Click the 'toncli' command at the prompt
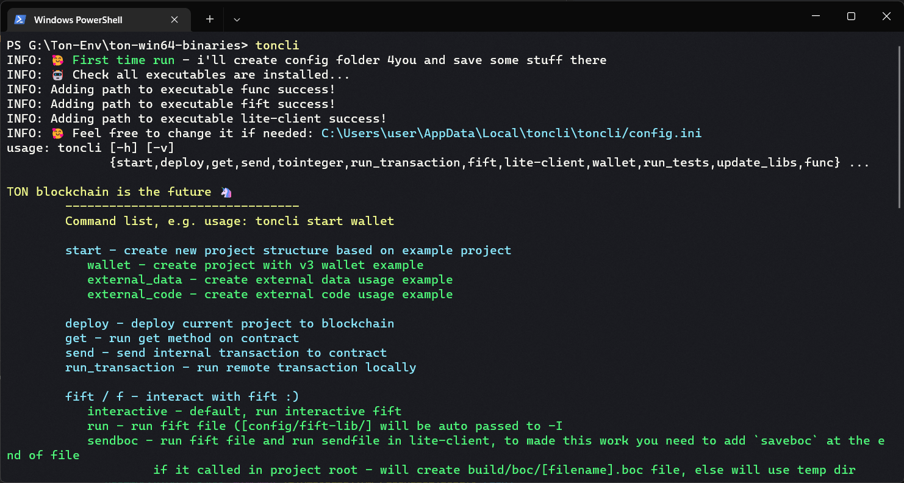This screenshot has height=483, width=904. pyautogui.click(x=278, y=45)
